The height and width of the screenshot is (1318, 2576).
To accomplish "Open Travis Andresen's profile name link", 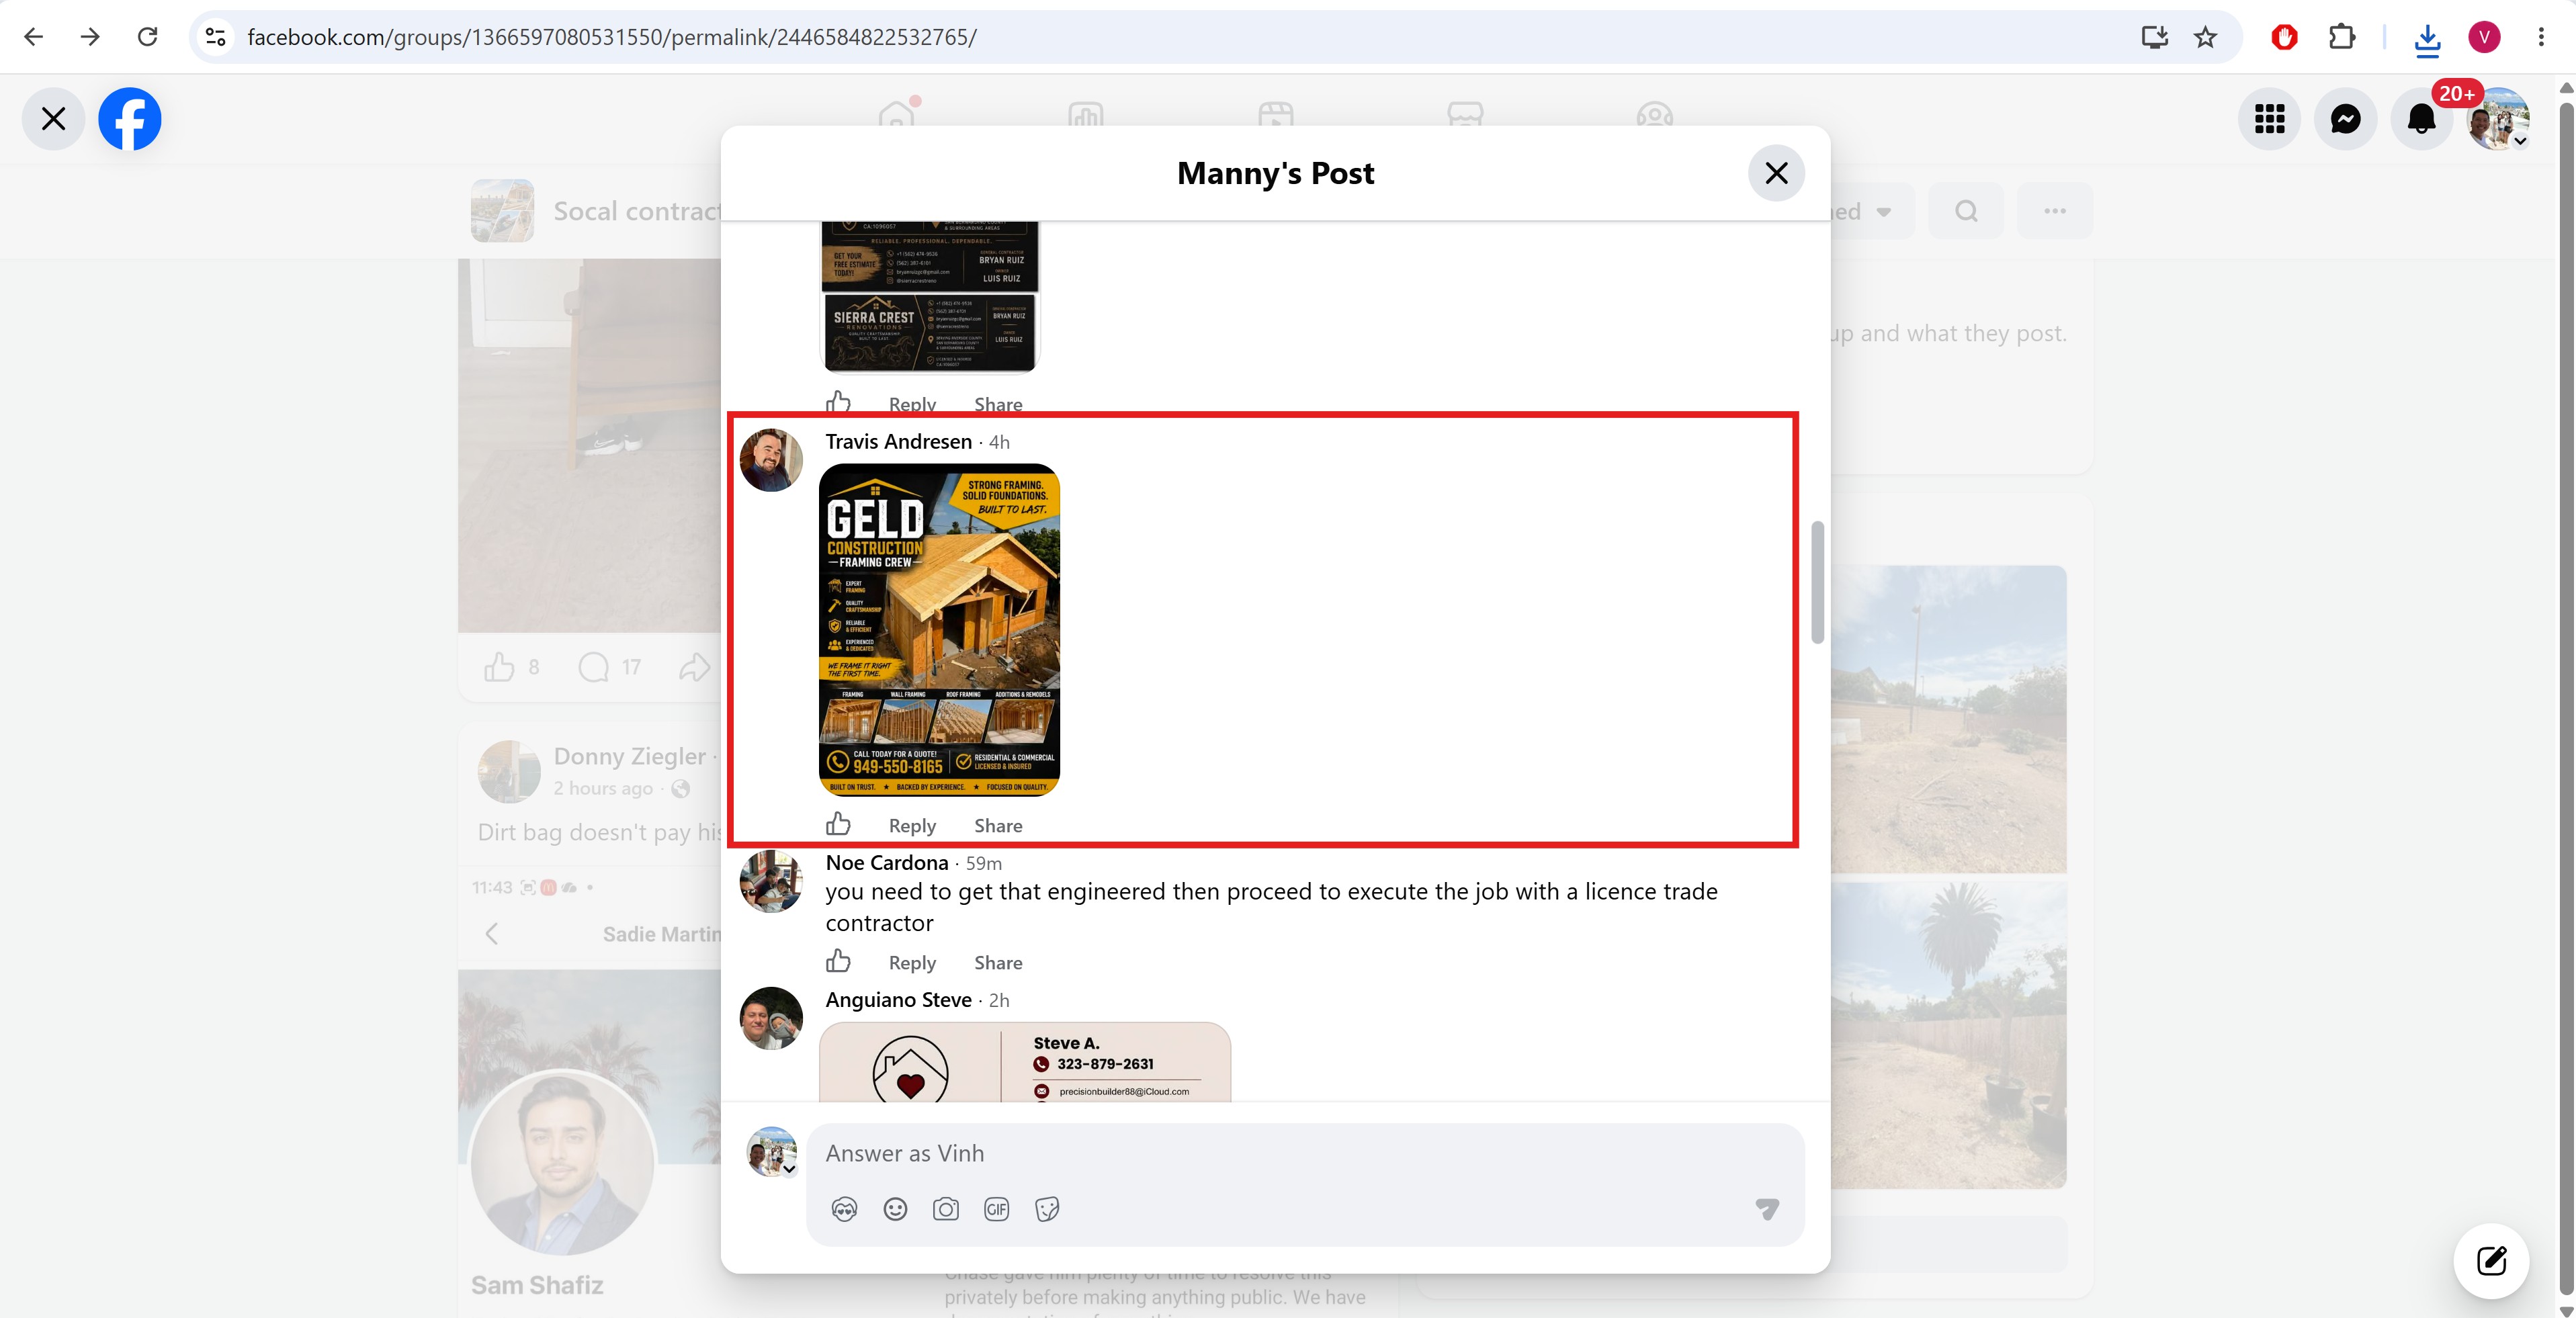I will [898, 442].
